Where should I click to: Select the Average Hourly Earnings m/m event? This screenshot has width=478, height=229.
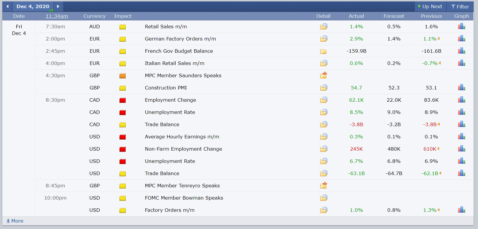click(x=182, y=137)
